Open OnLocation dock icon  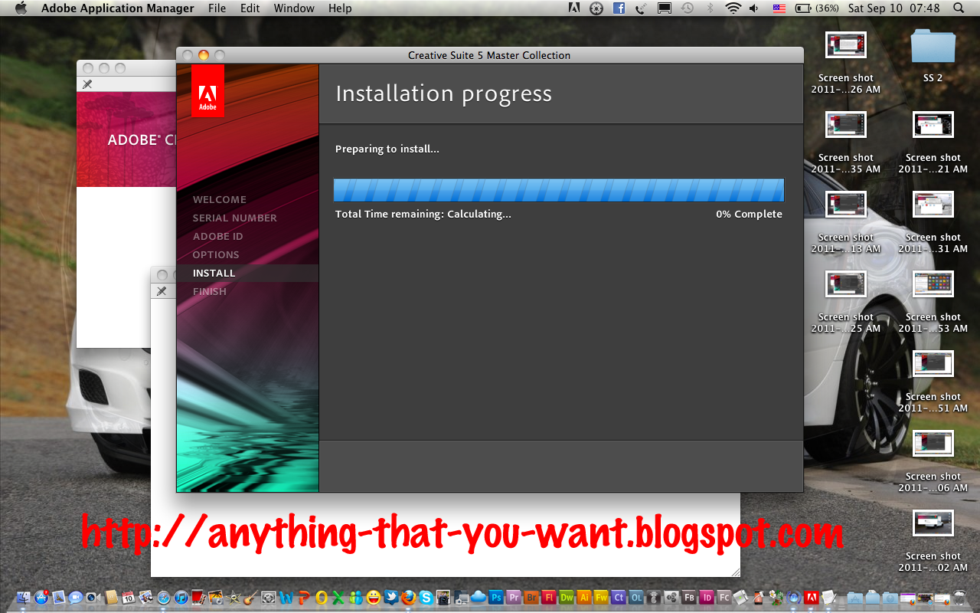(x=636, y=598)
